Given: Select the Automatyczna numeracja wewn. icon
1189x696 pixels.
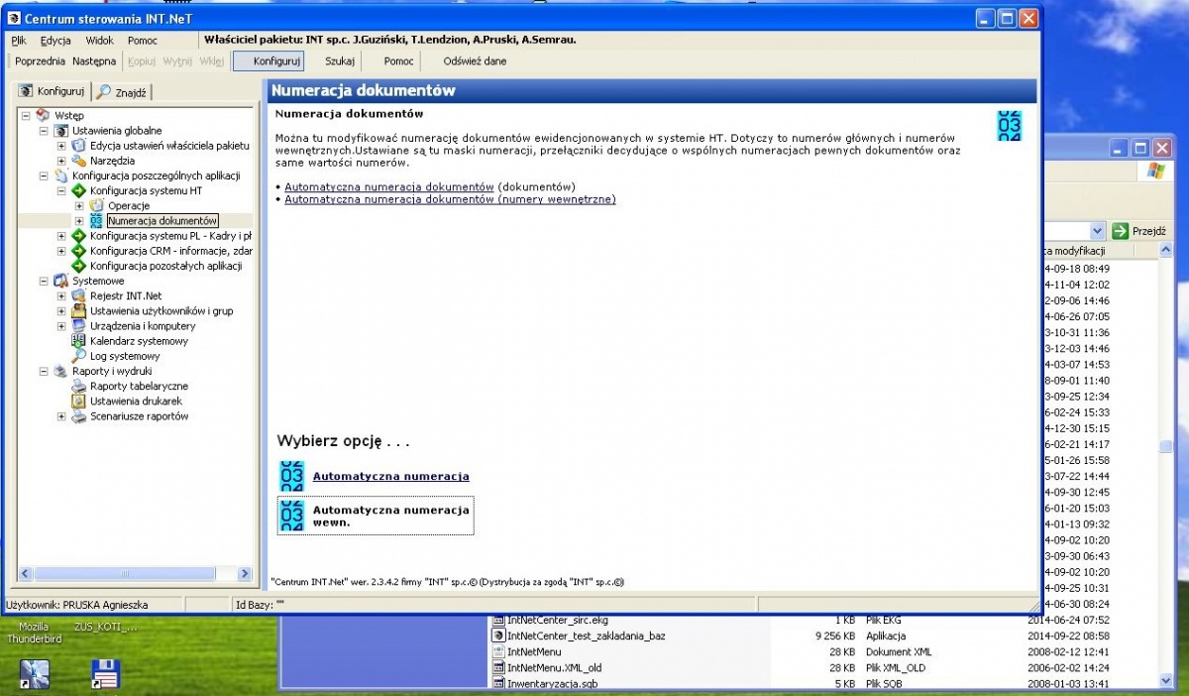Looking at the screenshot, I should pos(291,516).
